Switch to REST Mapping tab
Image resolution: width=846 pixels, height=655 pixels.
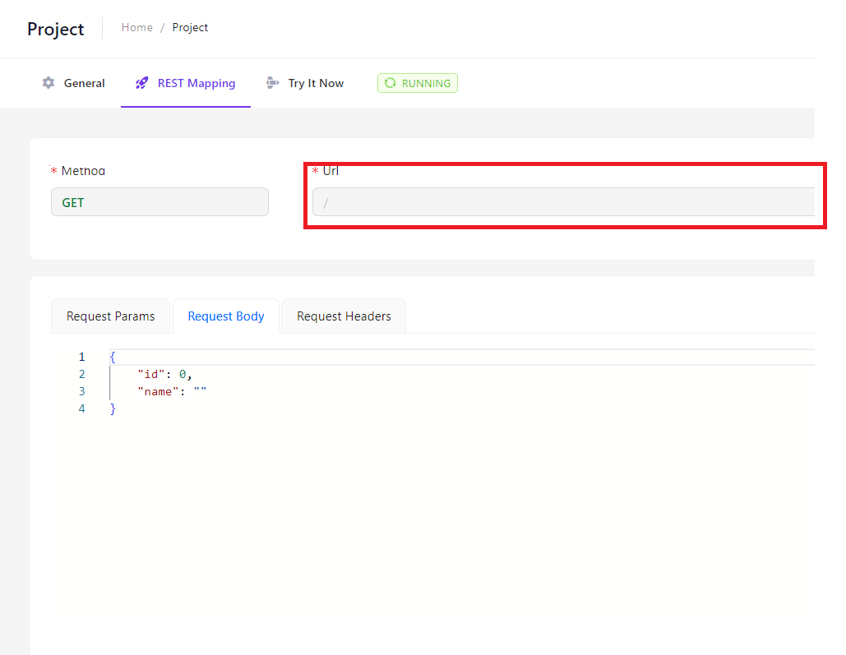click(x=186, y=83)
